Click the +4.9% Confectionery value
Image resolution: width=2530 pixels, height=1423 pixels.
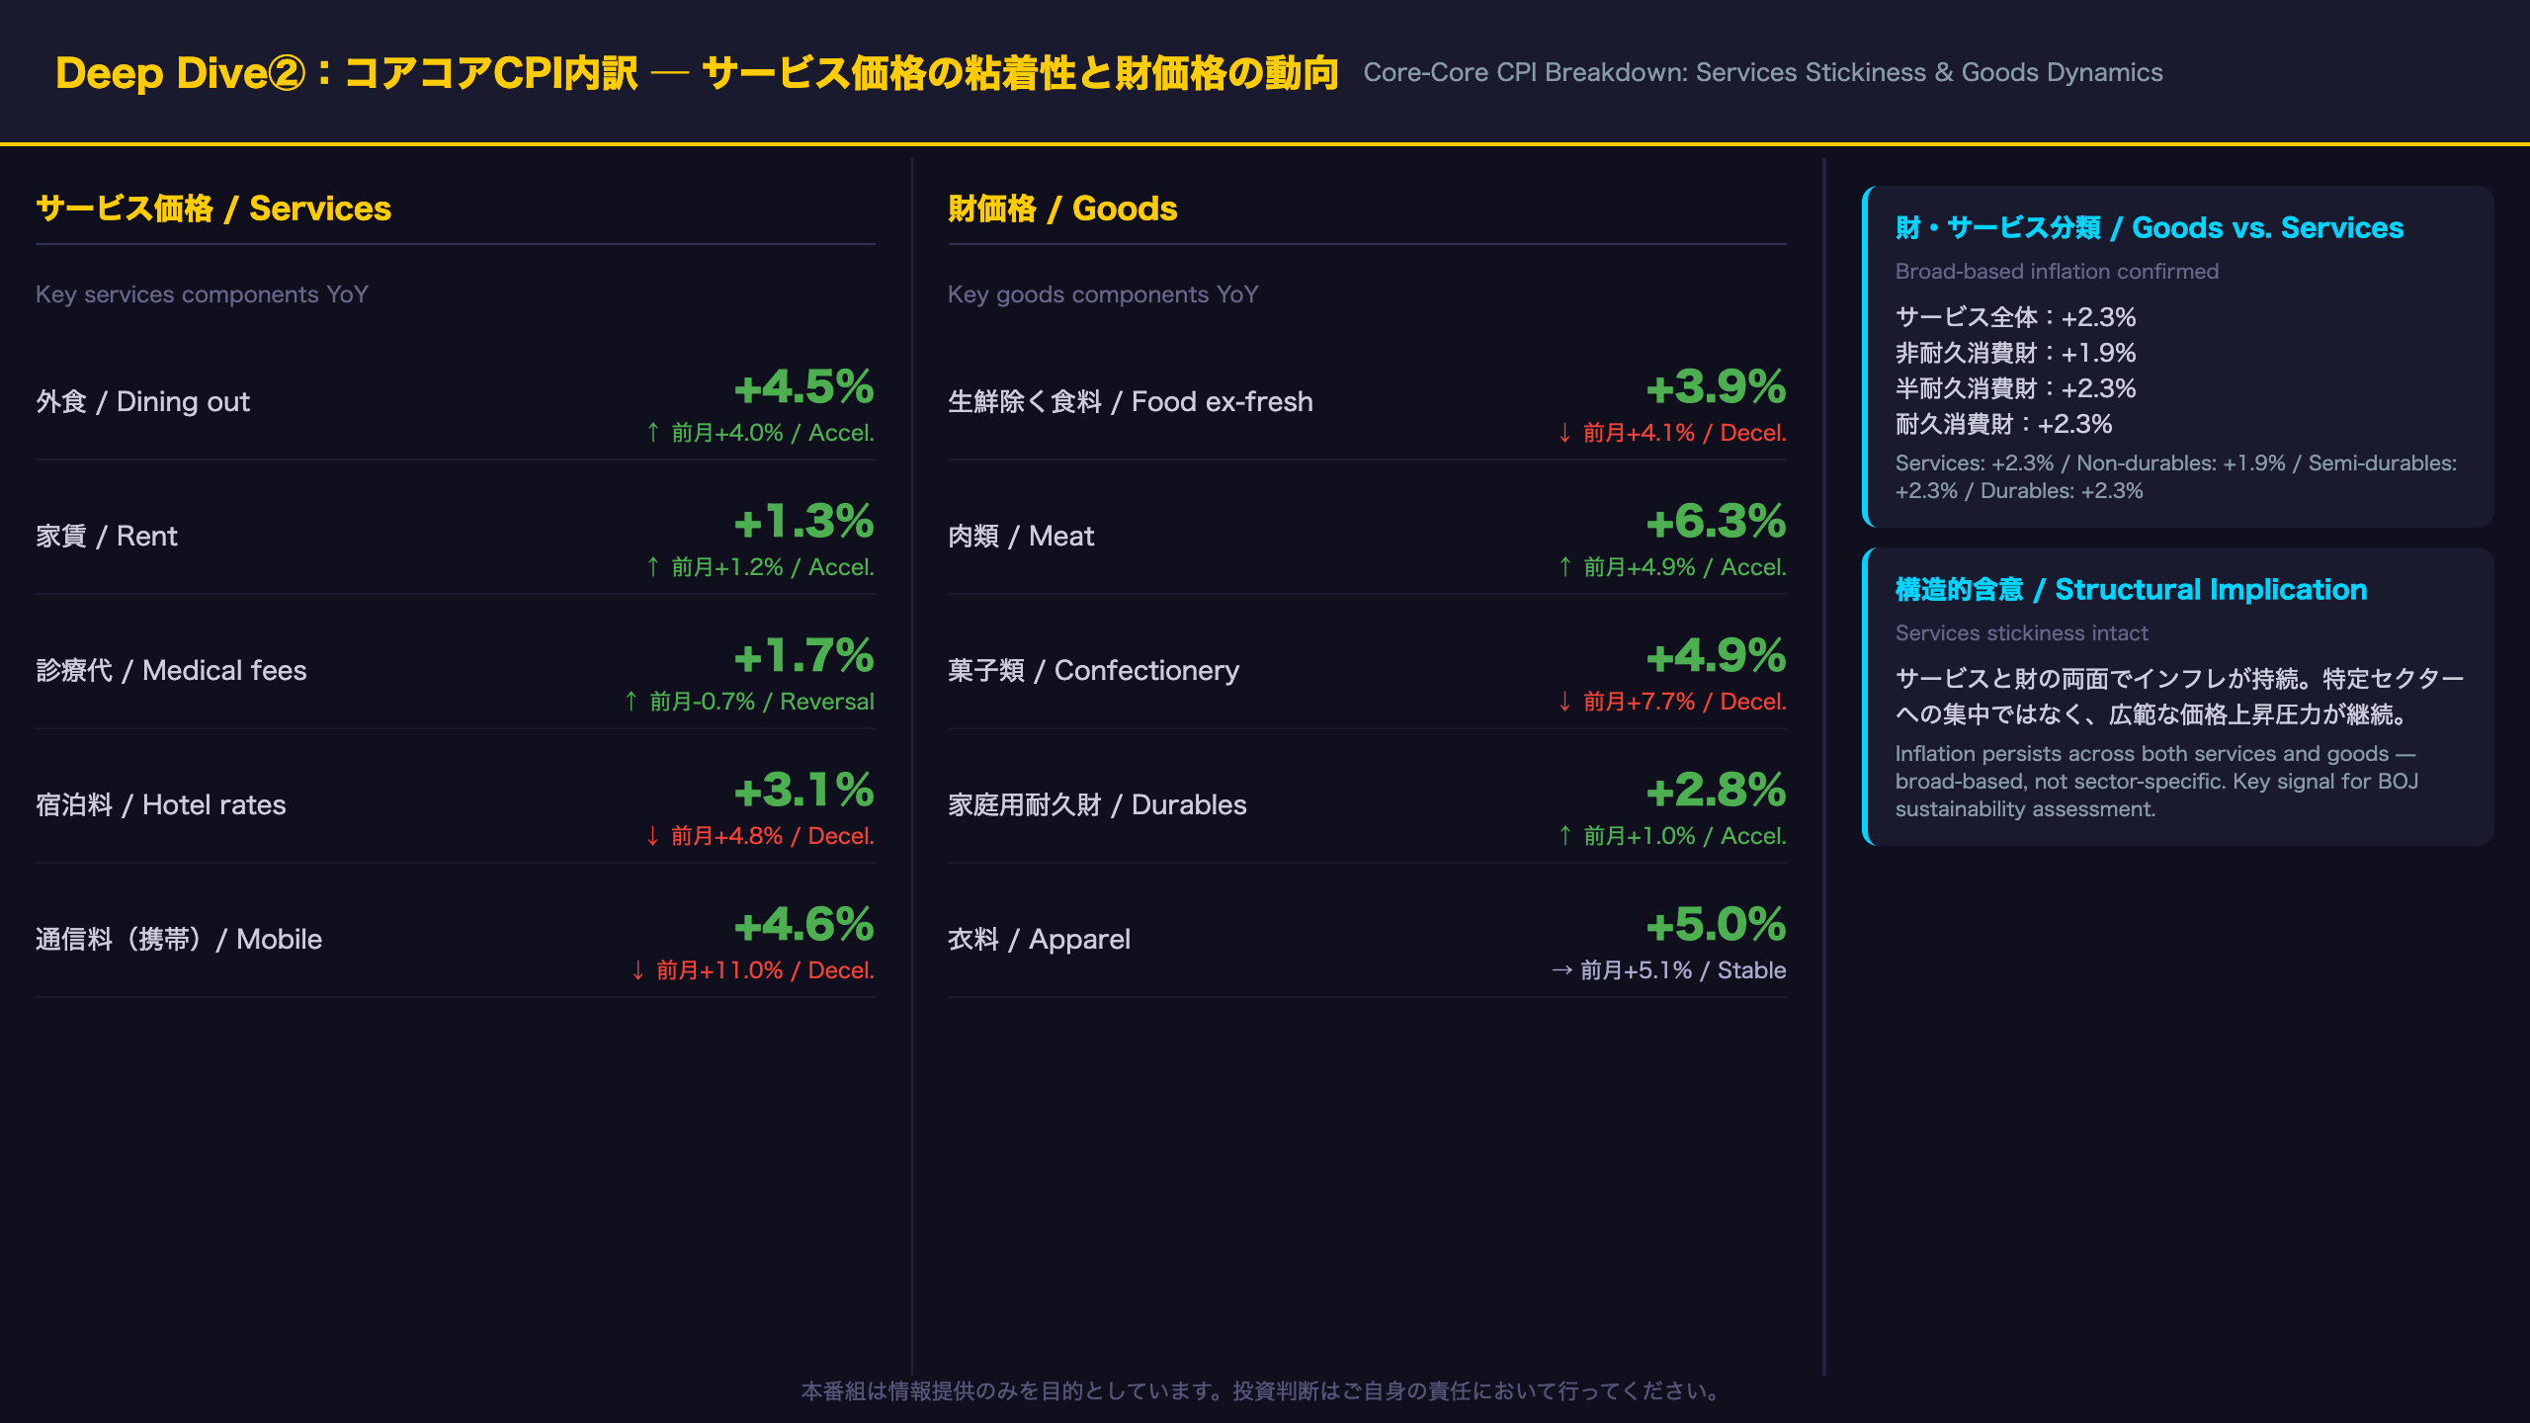point(1716,655)
